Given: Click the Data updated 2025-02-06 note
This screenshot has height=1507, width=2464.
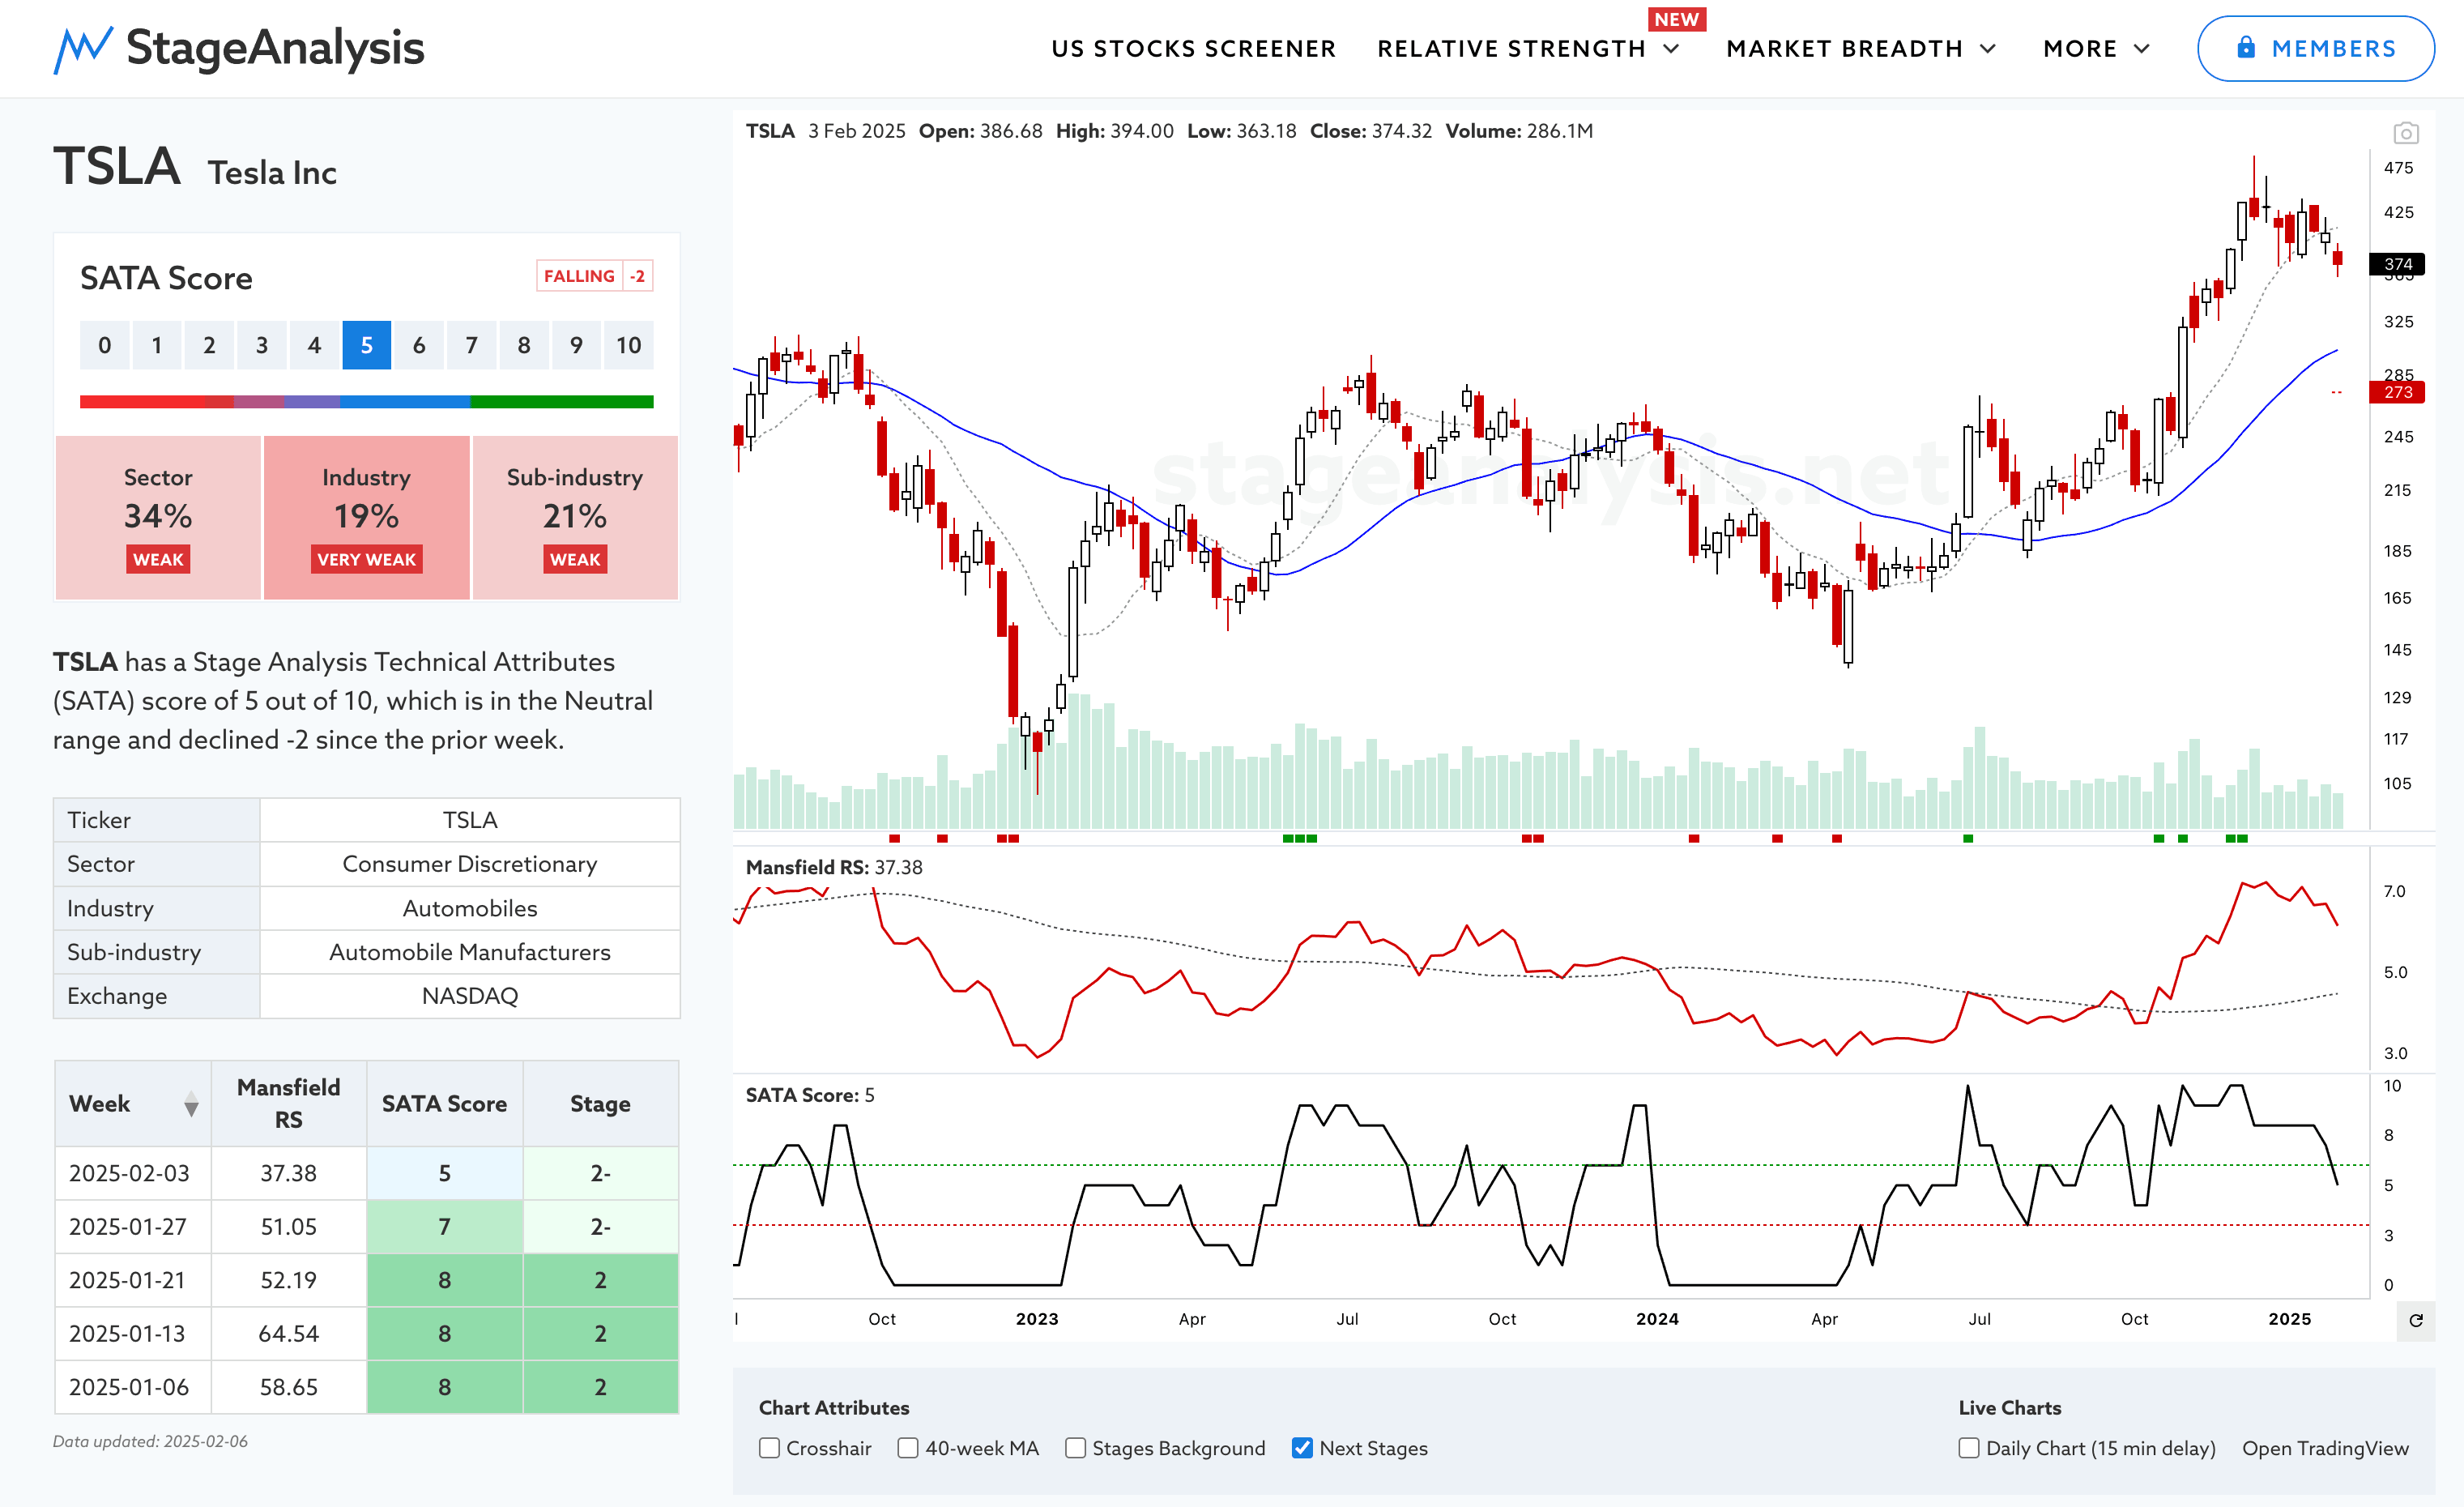Looking at the screenshot, I should 150,1441.
